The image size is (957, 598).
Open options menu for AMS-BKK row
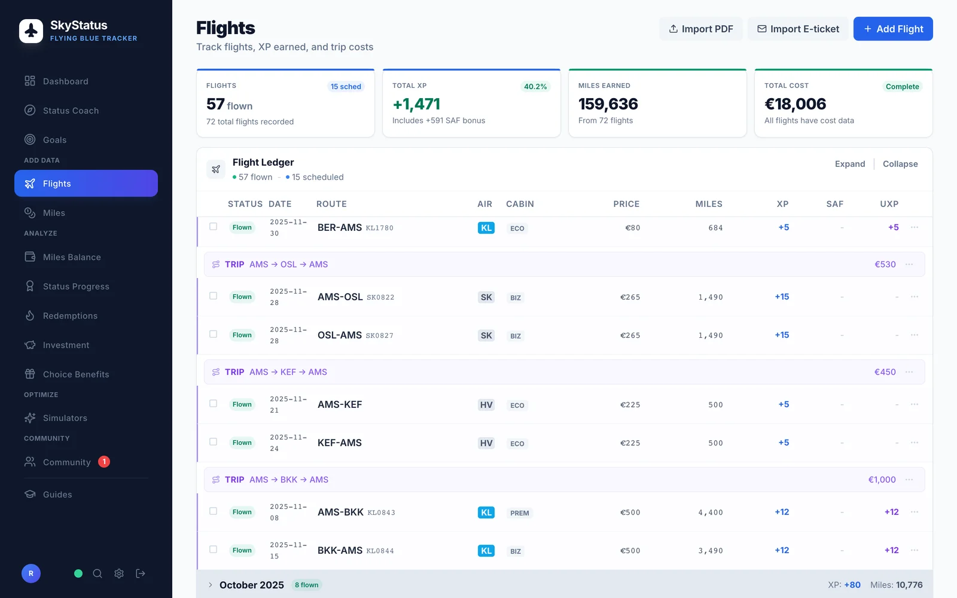[x=915, y=512]
